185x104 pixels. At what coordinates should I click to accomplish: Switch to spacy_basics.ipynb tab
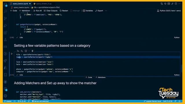click(x=21, y=4)
